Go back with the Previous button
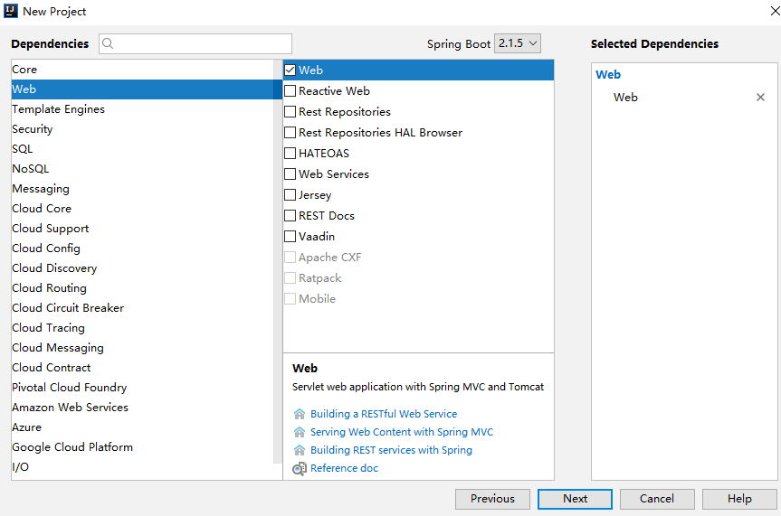The width and height of the screenshot is (781, 516). [492, 499]
